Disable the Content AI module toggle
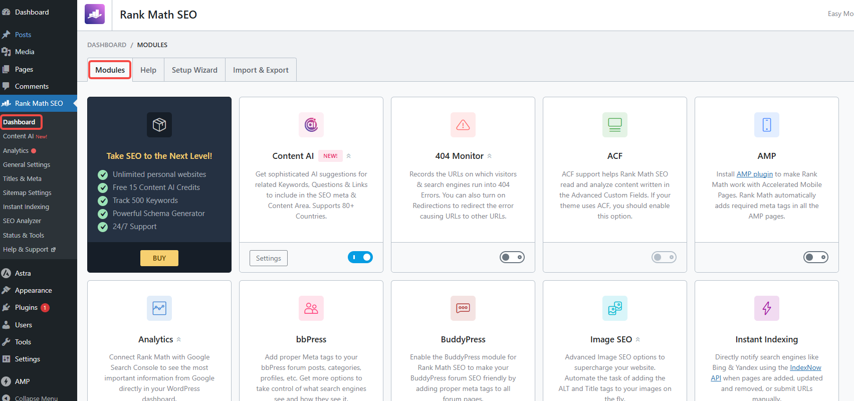 pos(360,257)
